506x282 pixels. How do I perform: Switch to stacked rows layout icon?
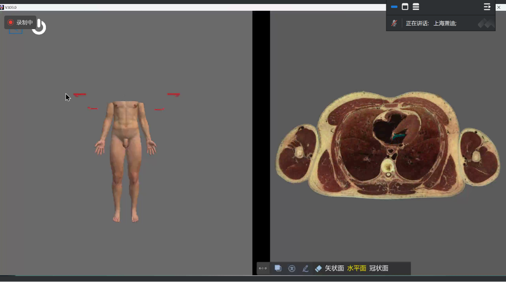pos(416,7)
